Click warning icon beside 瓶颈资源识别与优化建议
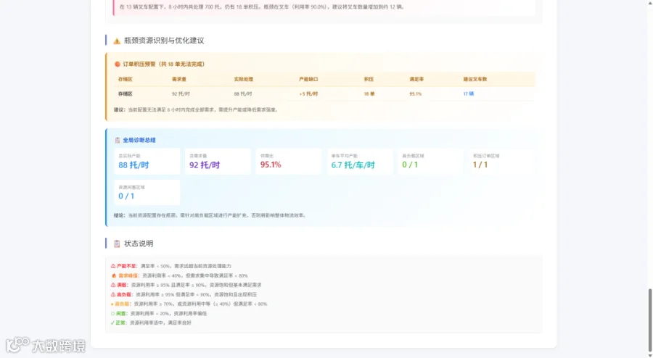This screenshot has width=653, height=358. click(117, 41)
